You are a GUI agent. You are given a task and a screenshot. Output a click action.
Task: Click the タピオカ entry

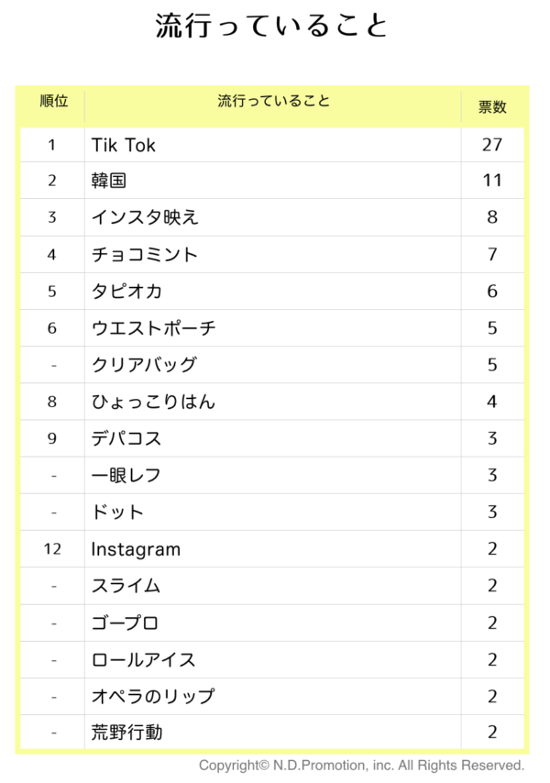coord(126,292)
